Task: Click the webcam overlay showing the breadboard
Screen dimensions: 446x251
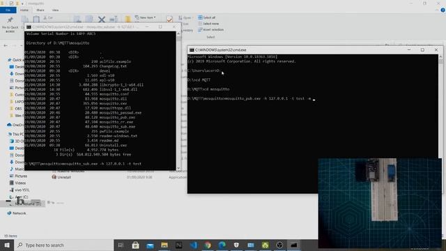Action: pyautogui.click(x=380, y=203)
